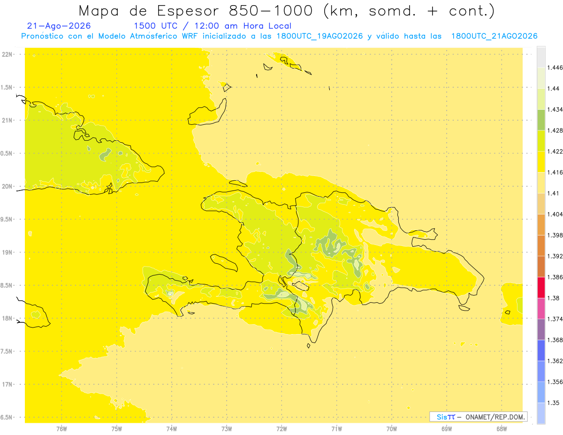Click the '68W' longitude axis label
The width and height of the screenshot is (563, 435).
[502, 428]
